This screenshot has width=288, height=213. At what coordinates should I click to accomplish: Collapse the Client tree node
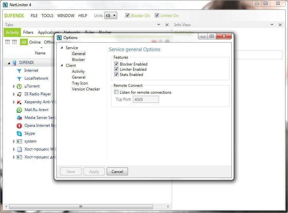click(62, 65)
